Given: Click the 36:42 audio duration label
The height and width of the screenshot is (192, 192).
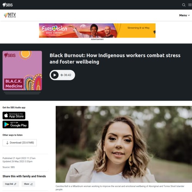Looking at the screenshot, I should [x=68, y=75].
